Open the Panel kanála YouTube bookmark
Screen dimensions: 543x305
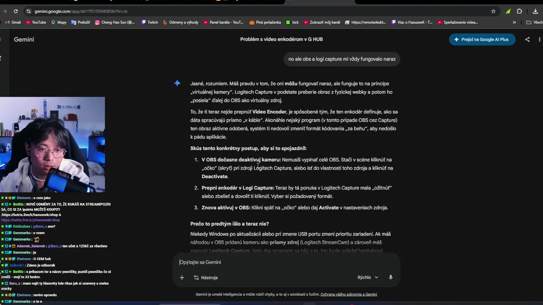224,22
